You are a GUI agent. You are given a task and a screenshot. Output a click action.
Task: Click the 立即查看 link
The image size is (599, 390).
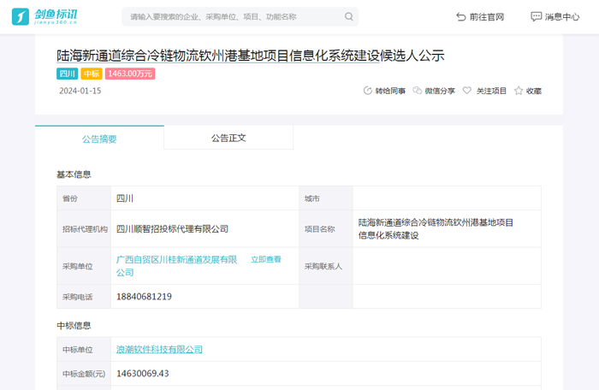266,259
